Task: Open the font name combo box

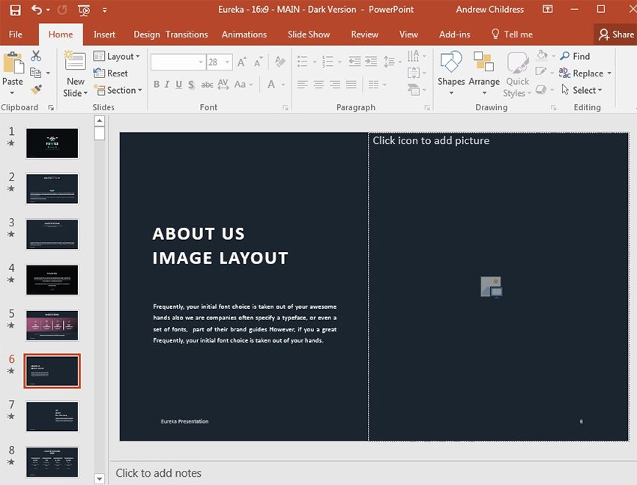Action: tap(178, 62)
